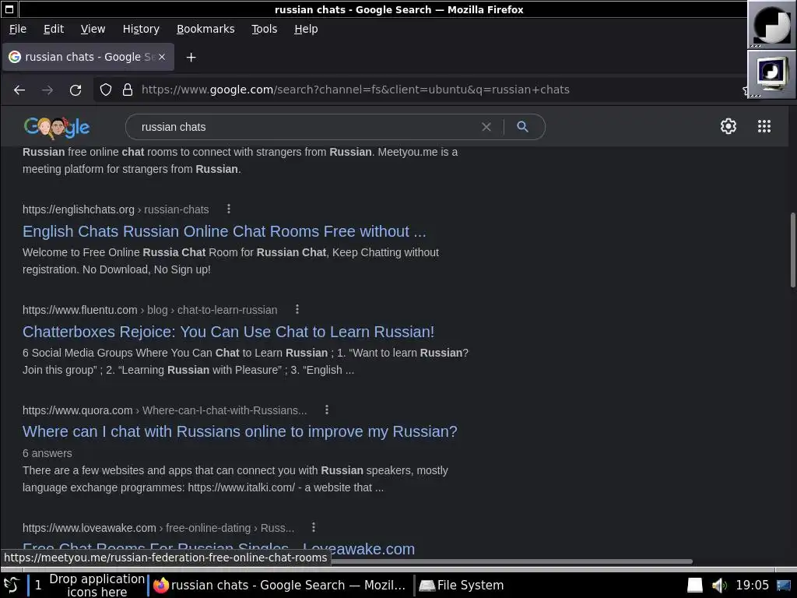Click the clock showing 19:05
The width and height of the screenshot is (797, 598).
pyautogui.click(x=753, y=586)
